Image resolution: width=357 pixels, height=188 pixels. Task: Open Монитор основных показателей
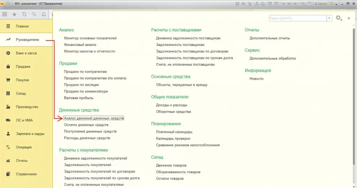pyautogui.click(x=90, y=38)
